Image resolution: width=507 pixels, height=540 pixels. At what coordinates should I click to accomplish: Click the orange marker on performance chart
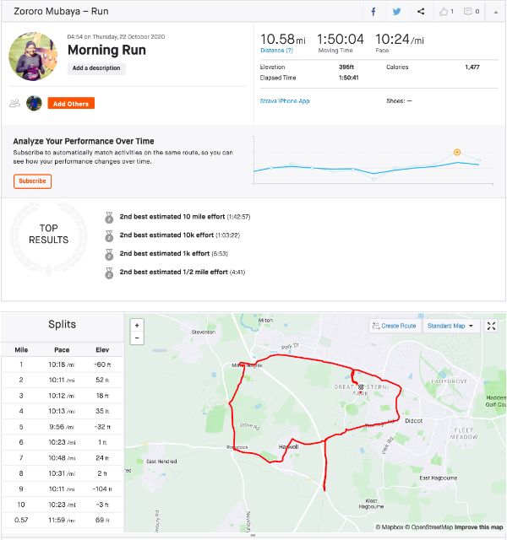[x=457, y=153]
